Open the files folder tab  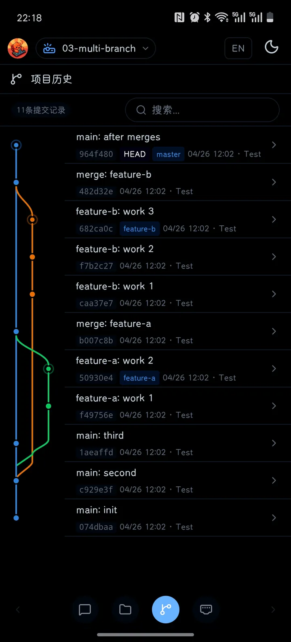tap(125, 610)
